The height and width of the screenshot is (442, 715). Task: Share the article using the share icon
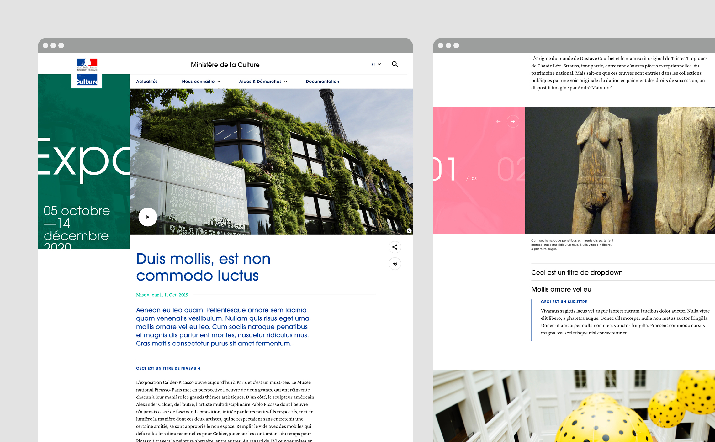(x=395, y=247)
